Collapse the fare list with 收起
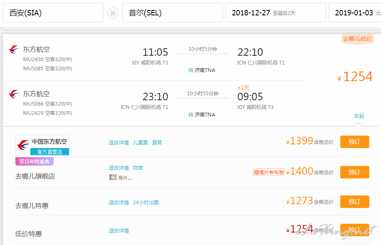This screenshot has height=245, width=381. click(x=359, y=116)
